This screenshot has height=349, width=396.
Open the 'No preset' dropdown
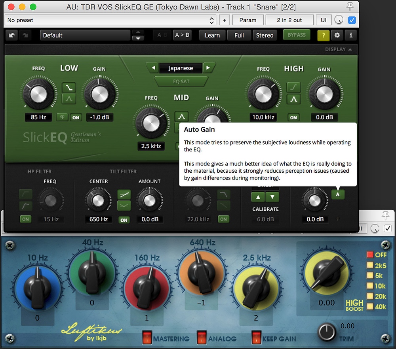(110, 20)
